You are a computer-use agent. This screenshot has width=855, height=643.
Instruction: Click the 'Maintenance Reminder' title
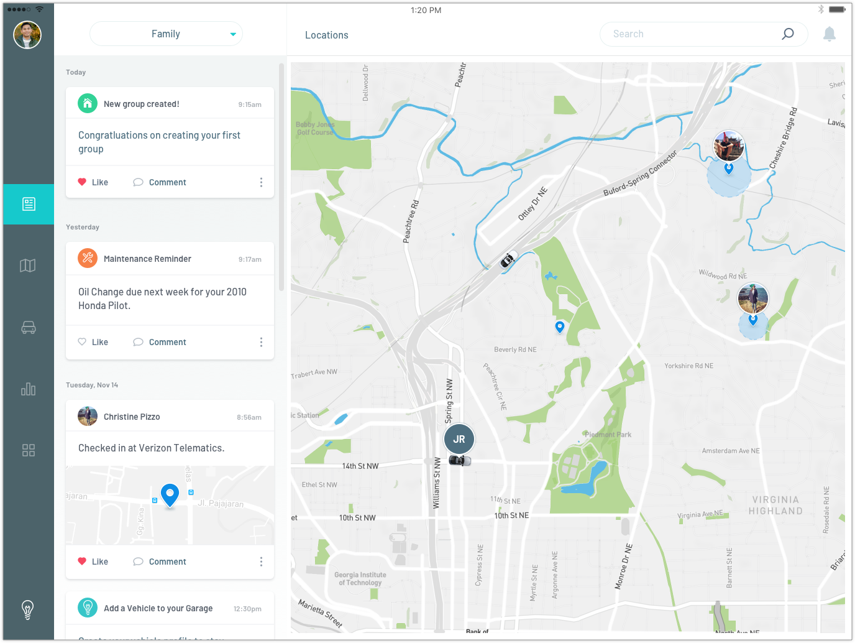(147, 259)
